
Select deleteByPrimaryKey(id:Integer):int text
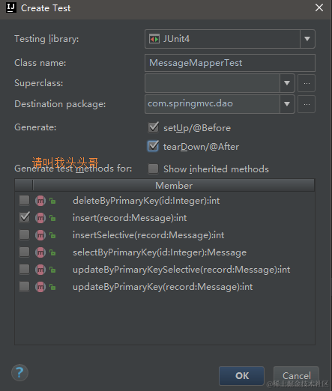(146, 201)
